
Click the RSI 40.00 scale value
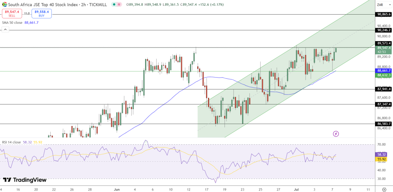click(x=381, y=170)
